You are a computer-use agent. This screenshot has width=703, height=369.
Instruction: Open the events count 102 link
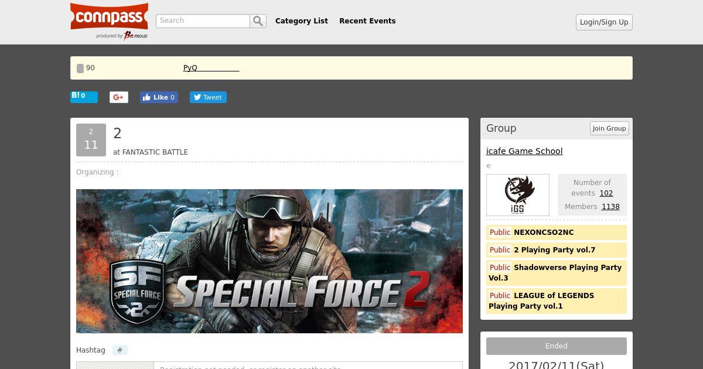click(606, 193)
